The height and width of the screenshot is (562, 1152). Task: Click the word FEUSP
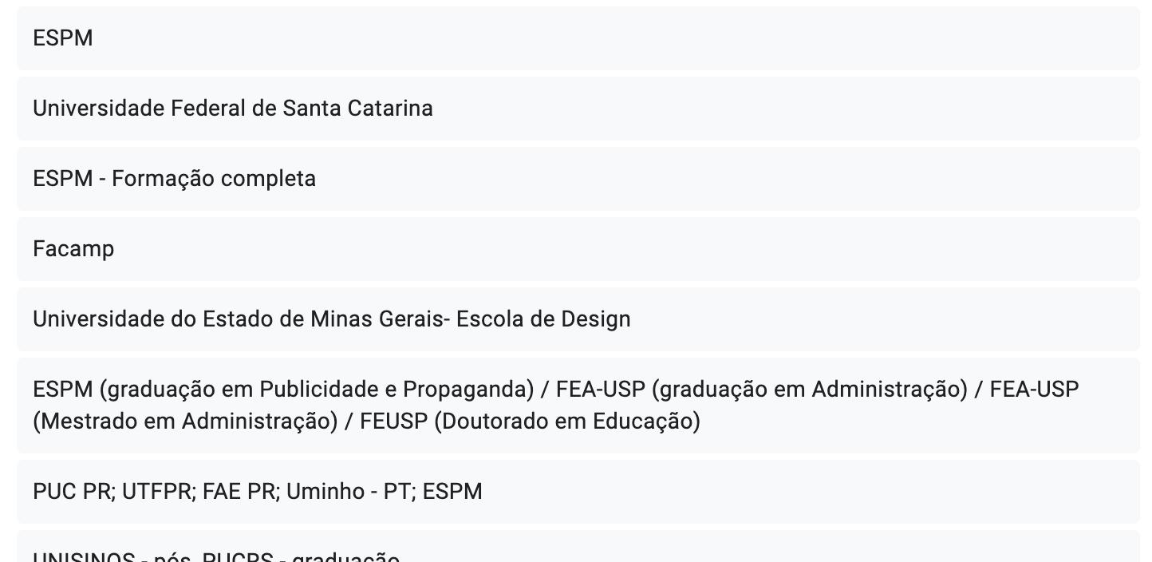pos(394,421)
